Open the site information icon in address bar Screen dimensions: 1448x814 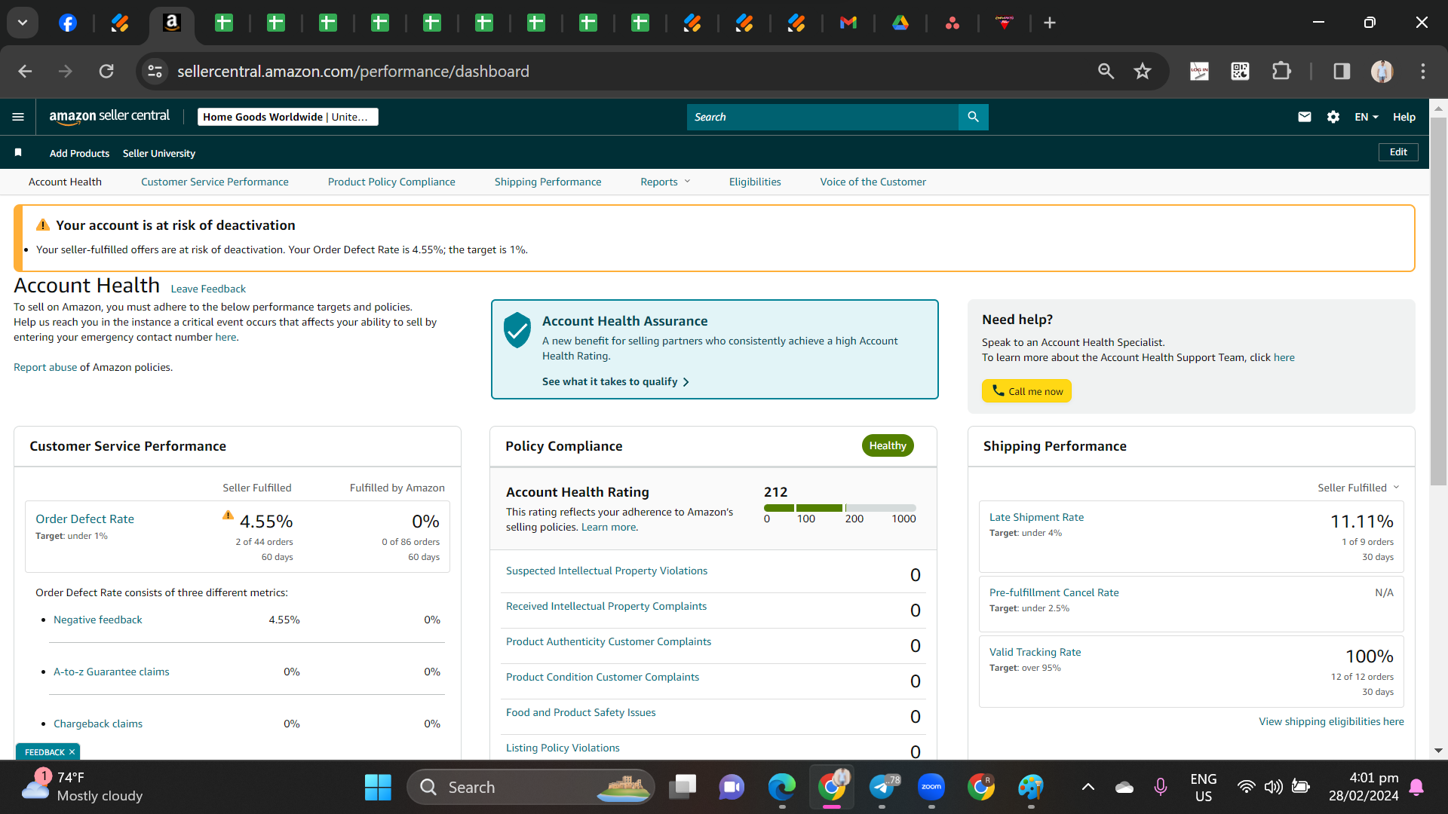155,71
